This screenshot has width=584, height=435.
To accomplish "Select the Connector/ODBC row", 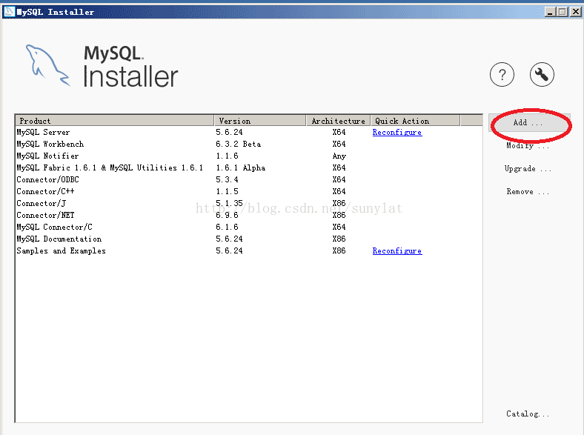I will 249,179.
